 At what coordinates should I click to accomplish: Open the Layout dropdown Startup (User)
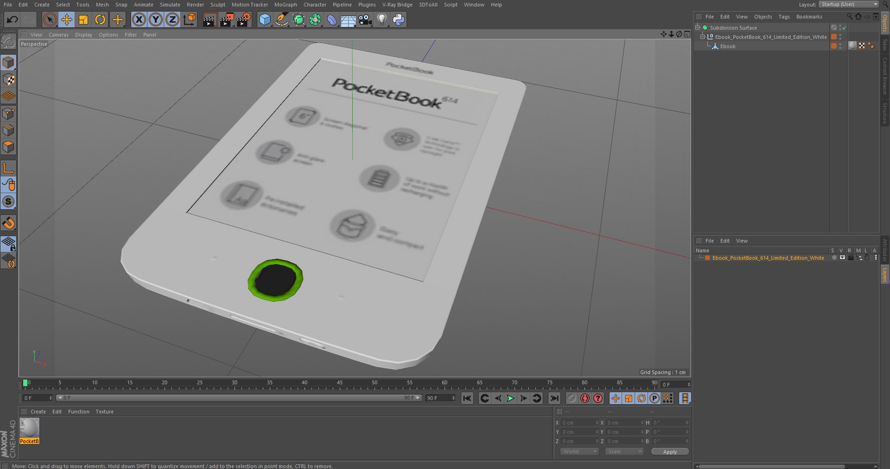[x=849, y=5]
